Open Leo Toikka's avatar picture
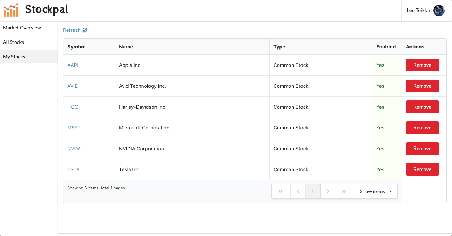452x236 pixels. 439,11
